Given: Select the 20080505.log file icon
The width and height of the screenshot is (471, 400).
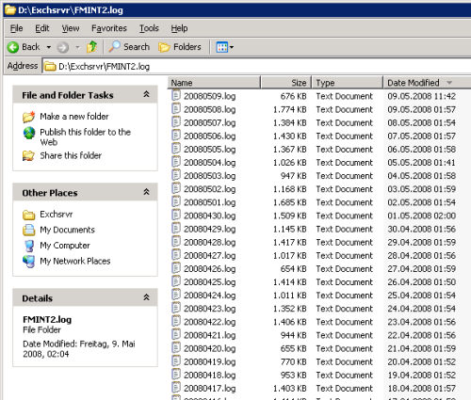Looking at the screenshot, I should (176, 149).
